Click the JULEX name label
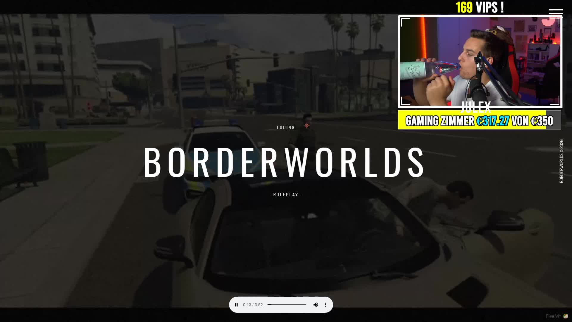This screenshot has width=572, height=322. (476, 107)
